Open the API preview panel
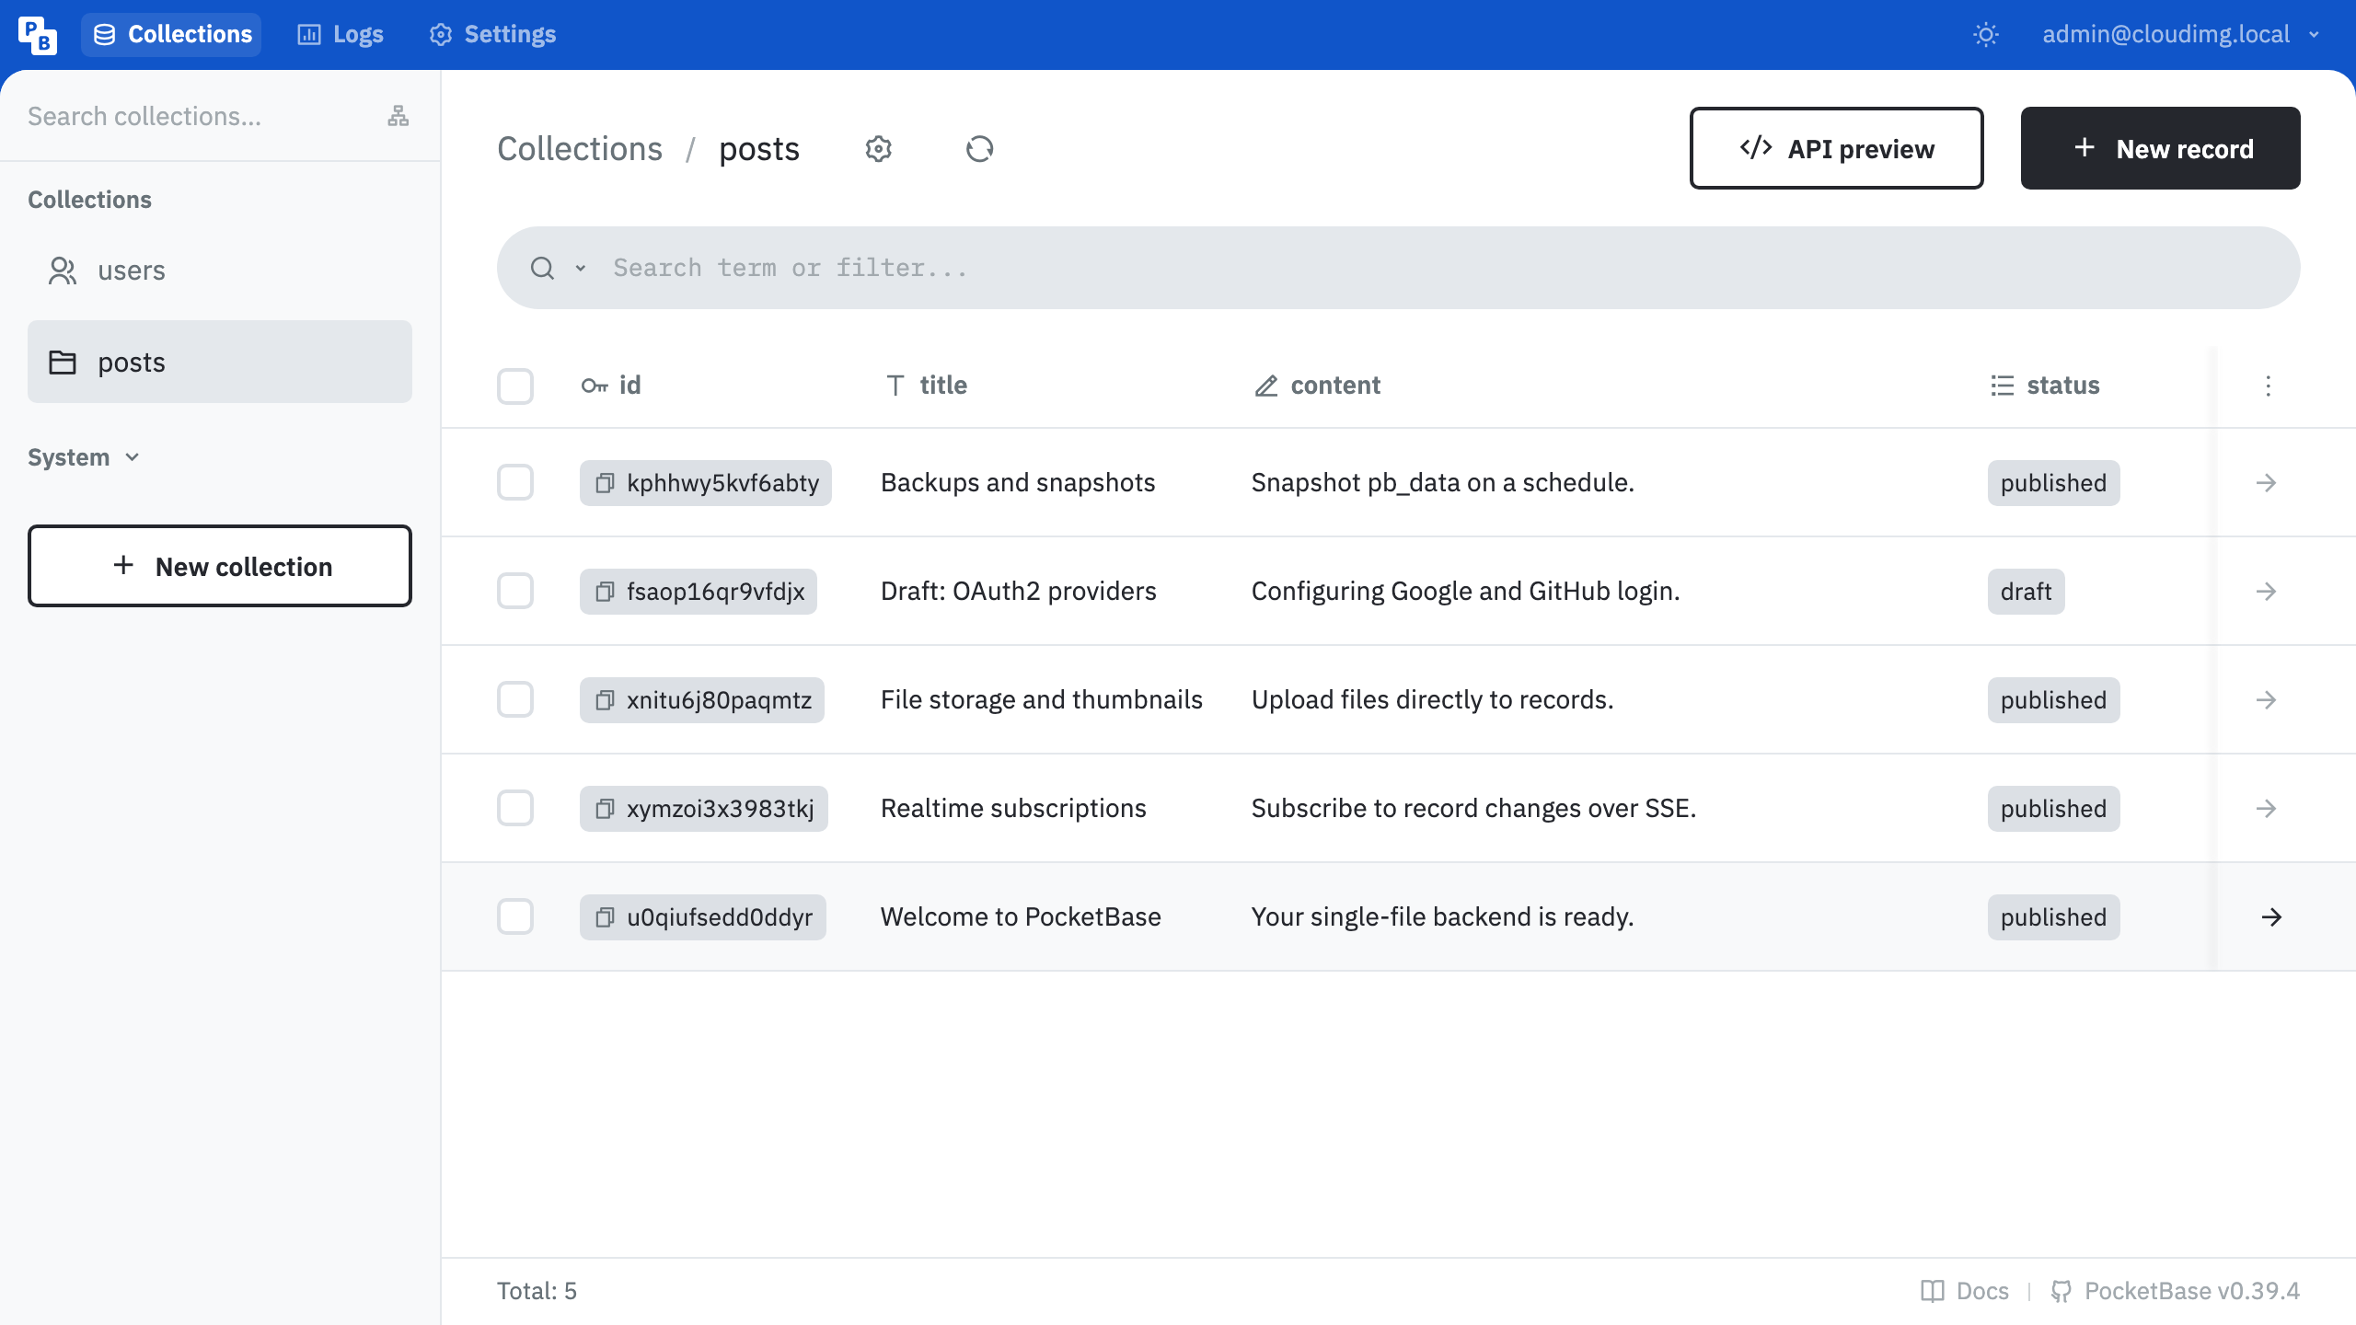The height and width of the screenshot is (1325, 2356). 1837,148
